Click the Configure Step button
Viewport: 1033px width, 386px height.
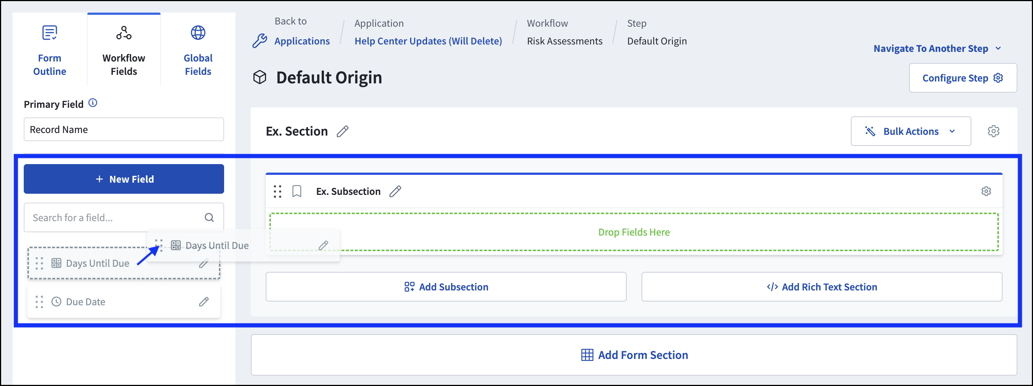pos(963,78)
